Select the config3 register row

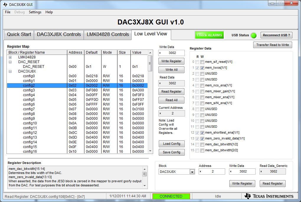(77, 90)
